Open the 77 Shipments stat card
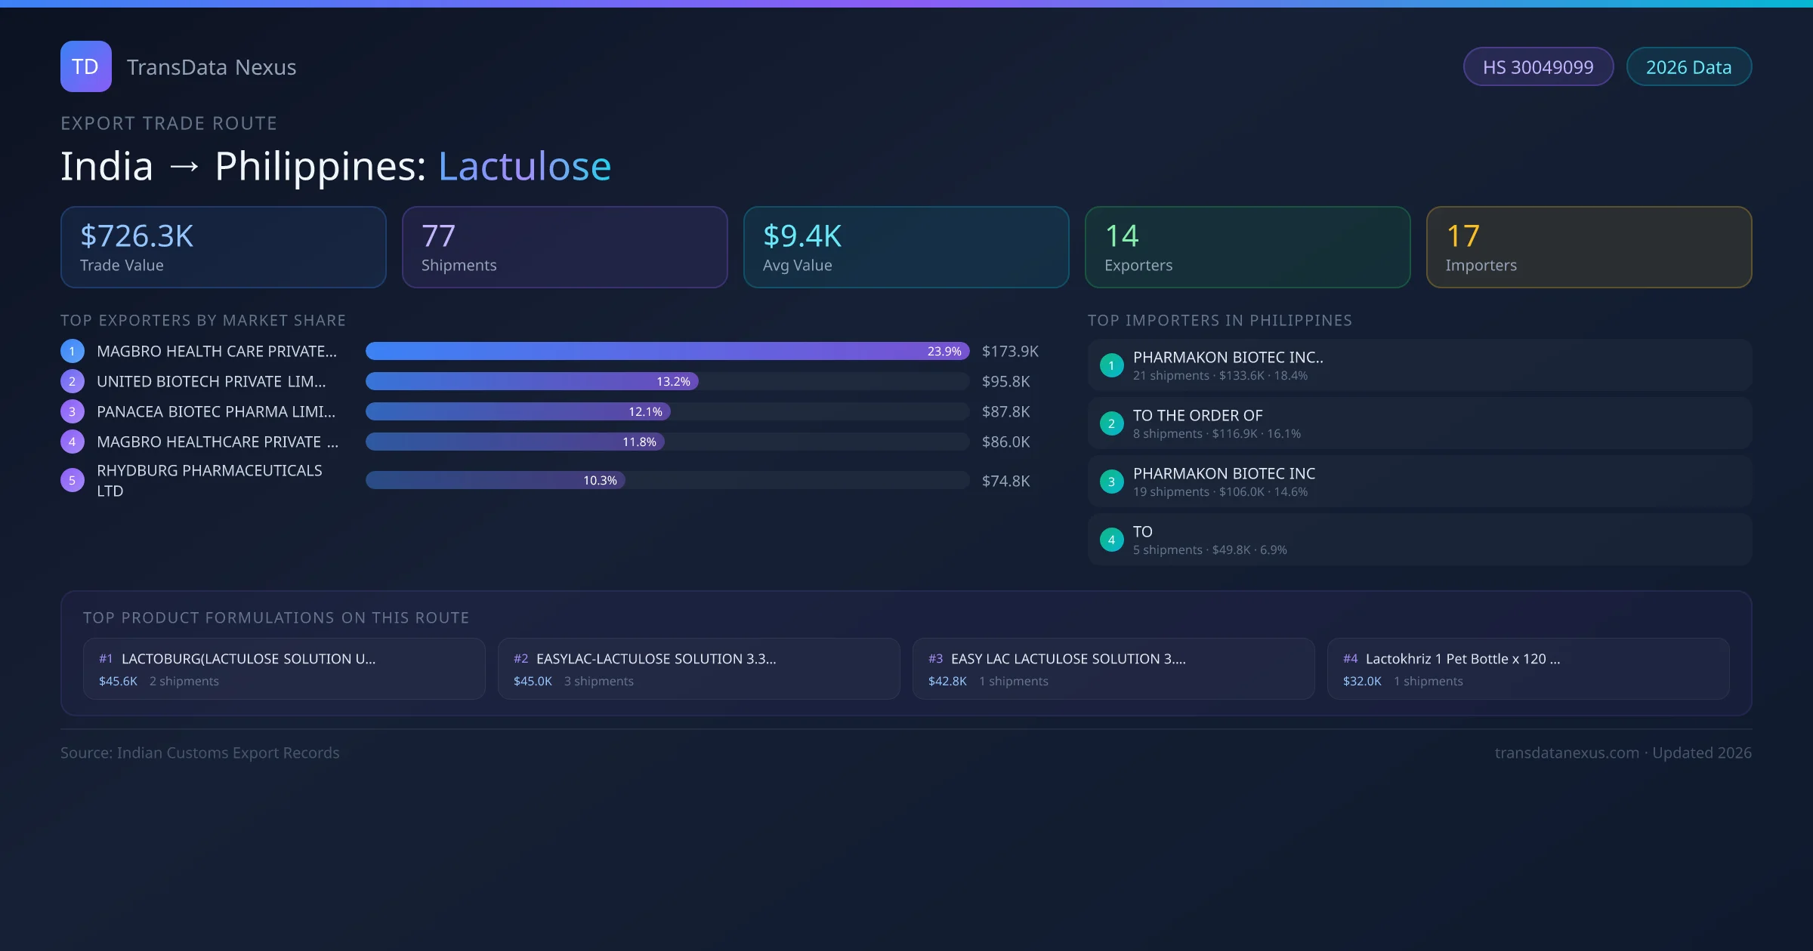Image resolution: width=1813 pixels, height=951 pixels. (x=564, y=248)
